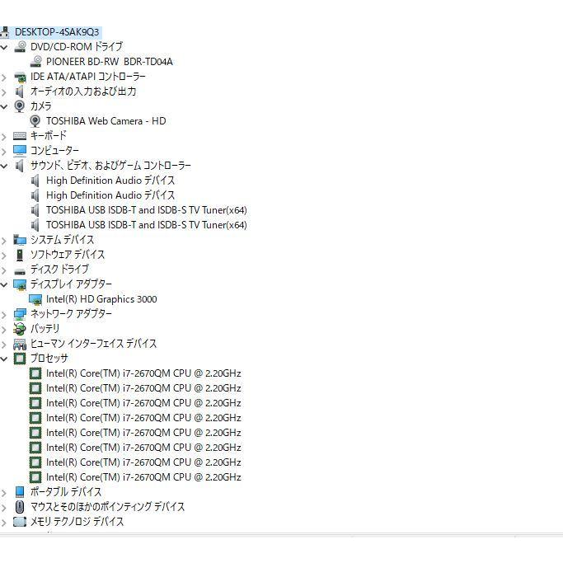The height and width of the screenshot is (563, 563).
Task: Expand the ポータブル デバイス category
Action: click(x=4, y=493)
